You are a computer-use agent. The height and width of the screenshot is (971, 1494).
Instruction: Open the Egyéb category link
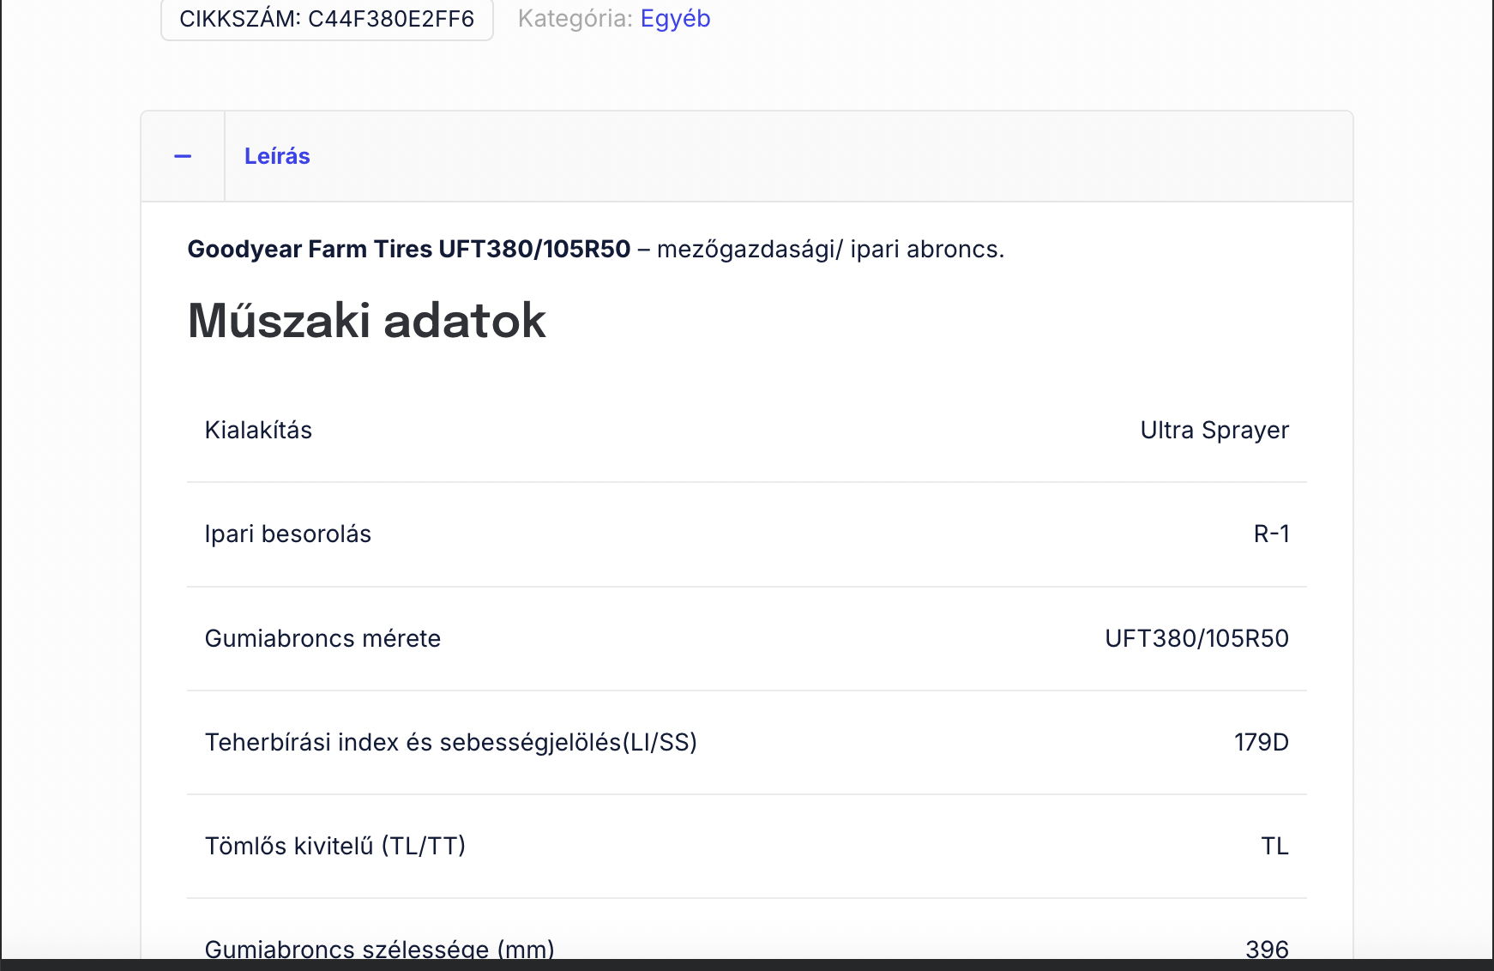(x=675, y=18)
